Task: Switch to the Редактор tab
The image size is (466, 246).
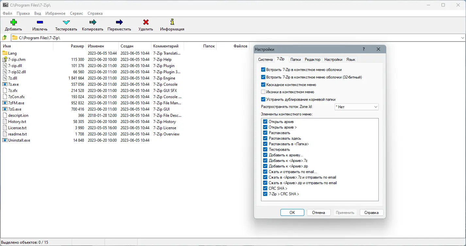Action: tap(313, 60)
